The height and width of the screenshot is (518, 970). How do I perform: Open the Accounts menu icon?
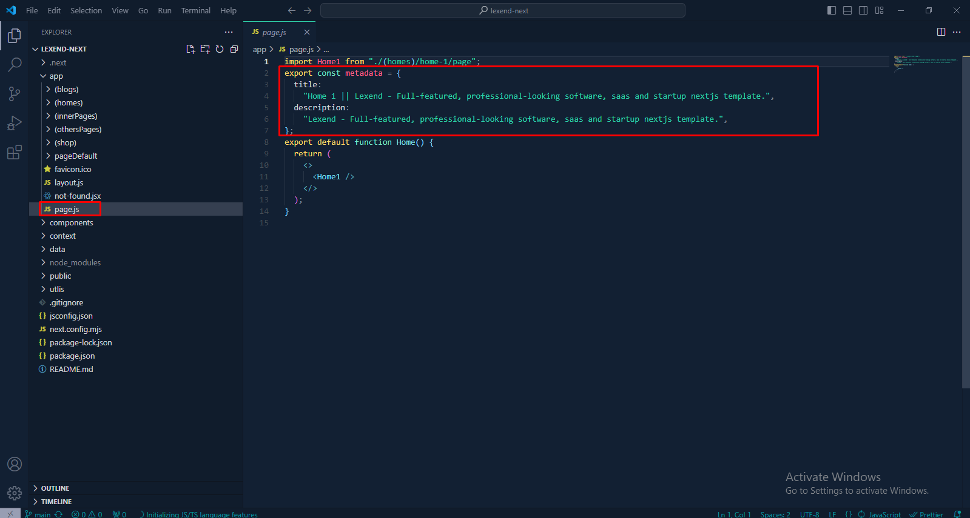point(15,464)
